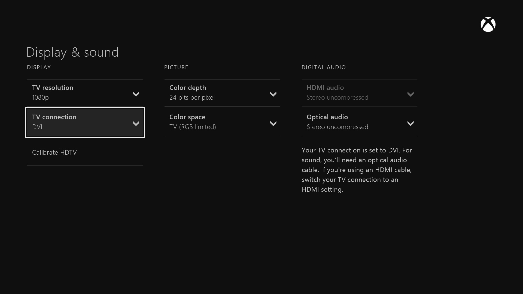523x294 pixels.
Task: Click the HDMI audio chevron arrow
Action: (411, 94)
